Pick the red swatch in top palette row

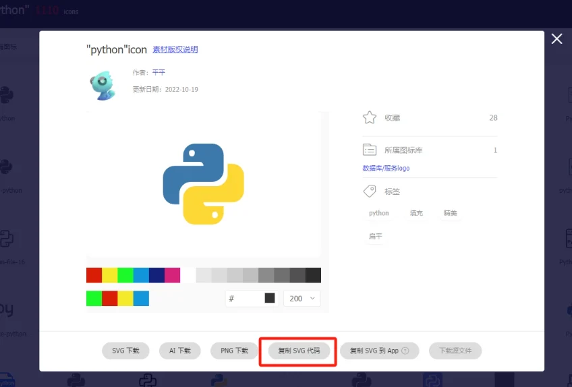pyautogui.click(x=94, y=275)
